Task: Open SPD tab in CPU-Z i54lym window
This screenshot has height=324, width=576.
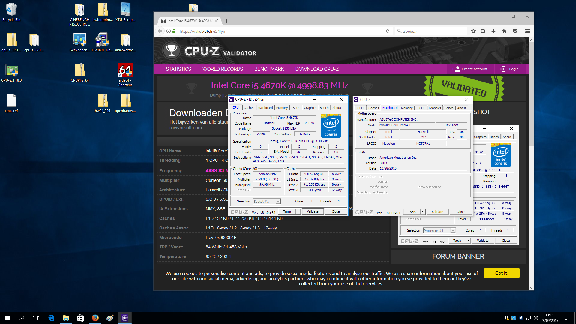Action: 295,108
